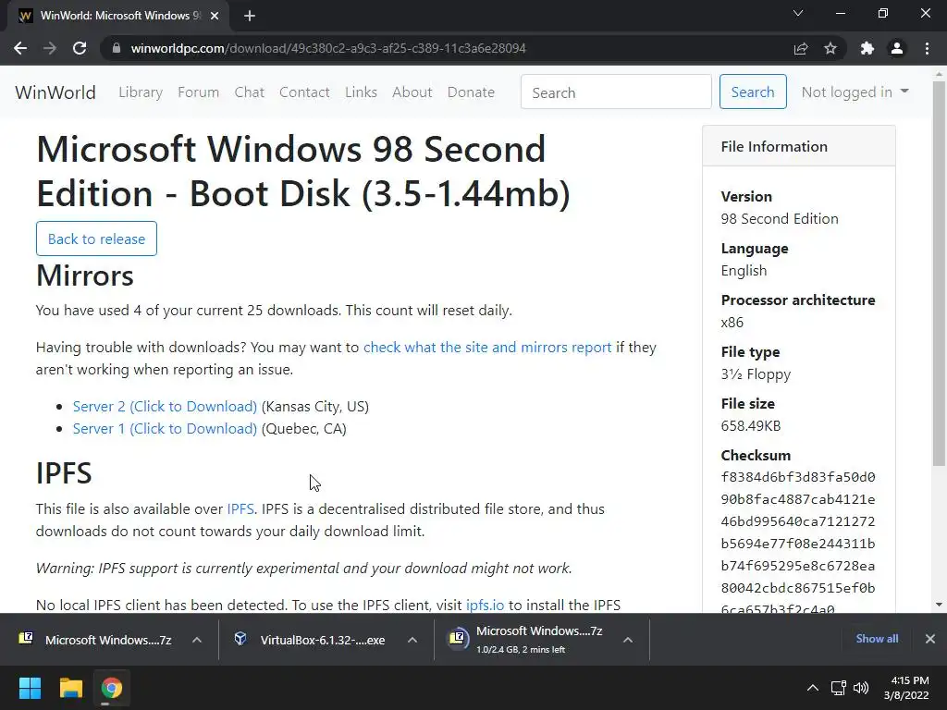Open the tab search chevron
Image resolution: width=947 pixels, height=710 pixels.
pyautogui.click(x=798, y=13)
